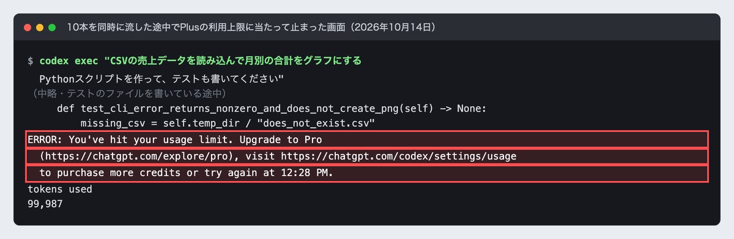Click the 'tokens used' label
Viewport: 734px width, 239px height.
tap(60, 189)
